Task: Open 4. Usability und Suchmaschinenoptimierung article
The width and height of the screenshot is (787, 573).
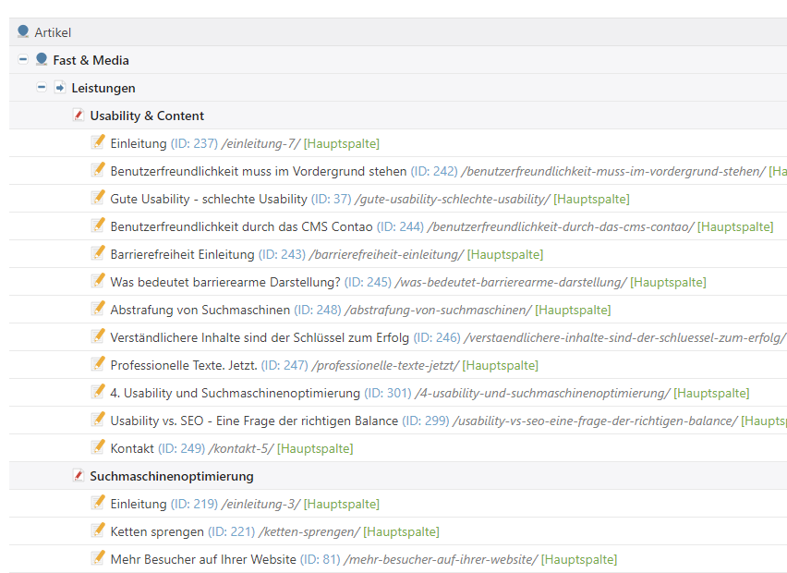Action: click(236, 393)
